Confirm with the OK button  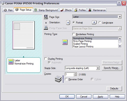click(67, 97)
